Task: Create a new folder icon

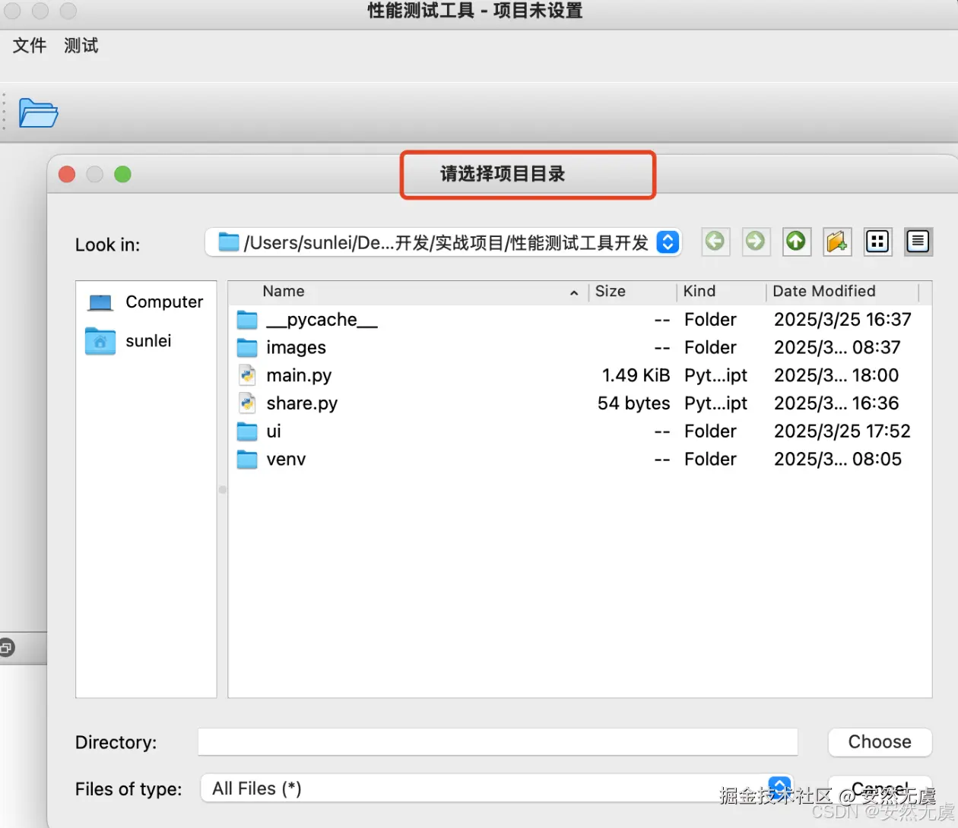Action: click(837, 242)
